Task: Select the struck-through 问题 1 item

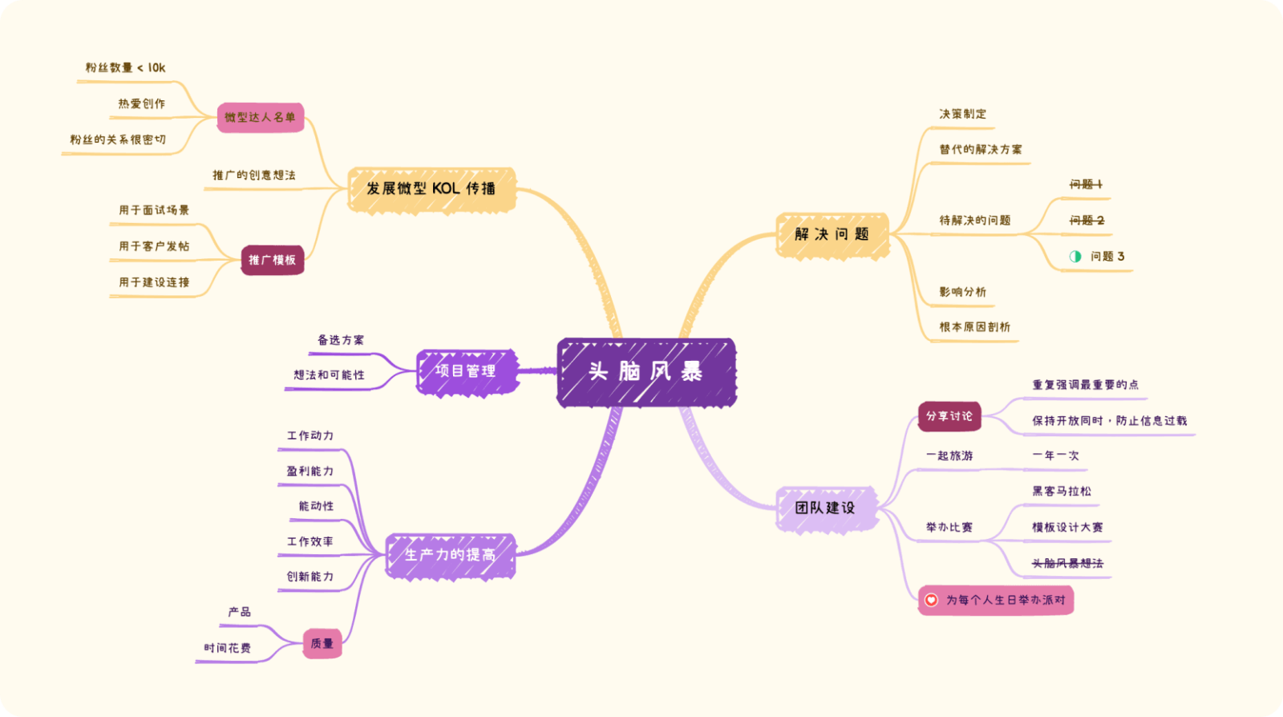Action: (x=1087, y=185)
